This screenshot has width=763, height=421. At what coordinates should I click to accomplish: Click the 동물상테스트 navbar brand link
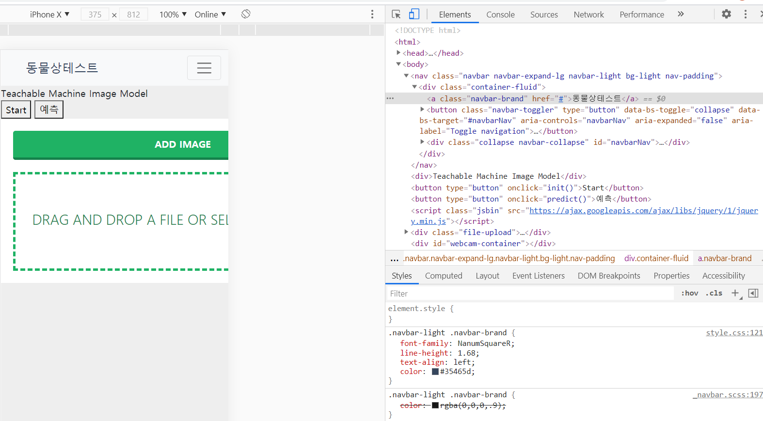click(62, 68)
